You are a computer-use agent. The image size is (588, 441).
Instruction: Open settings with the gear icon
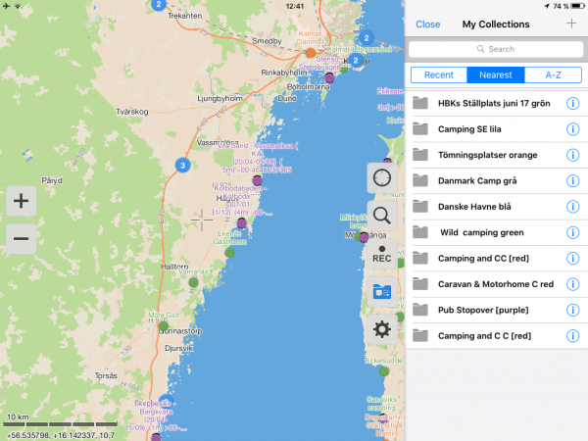click(x=382, y=329)
